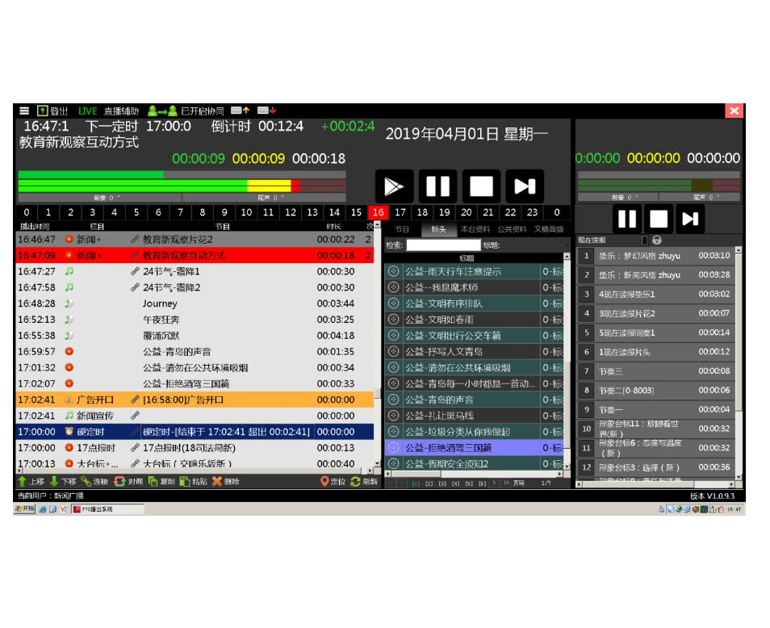Screen dimensions: 770x628
Task: Stop the right auxiliary player
Action: coord(659,219)
